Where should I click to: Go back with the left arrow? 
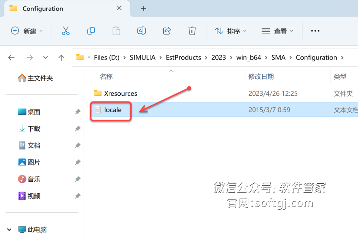point(12,58)
